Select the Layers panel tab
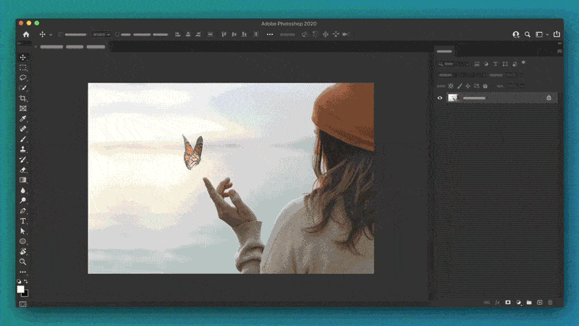579x326 pixels. point(444,51)
